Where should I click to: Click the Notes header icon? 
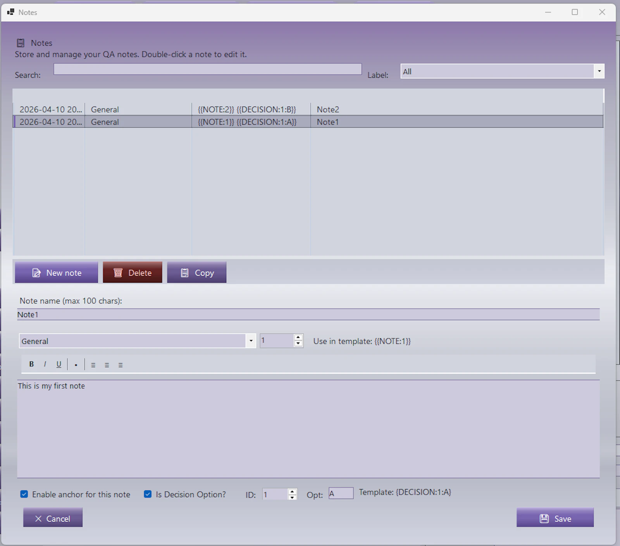21,43
